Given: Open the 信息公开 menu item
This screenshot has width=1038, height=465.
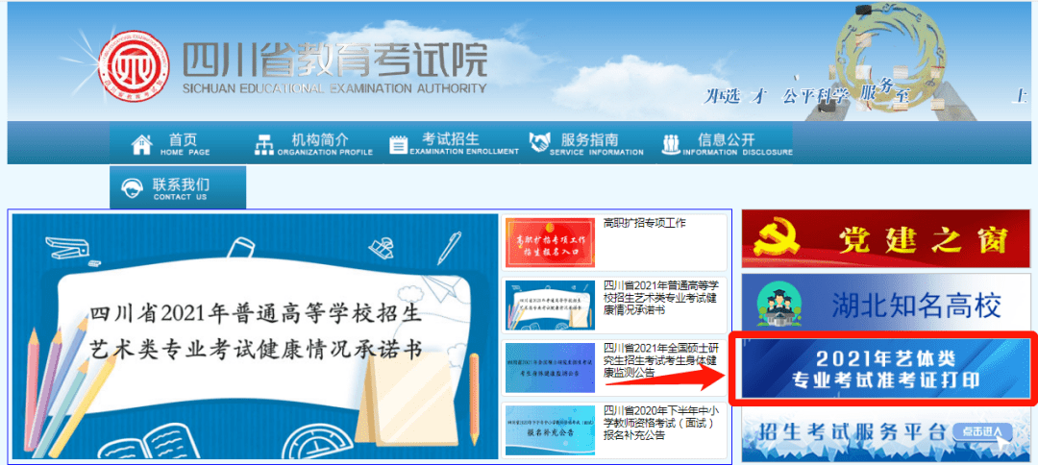Looking at the screenshot, I should point(727,143).
